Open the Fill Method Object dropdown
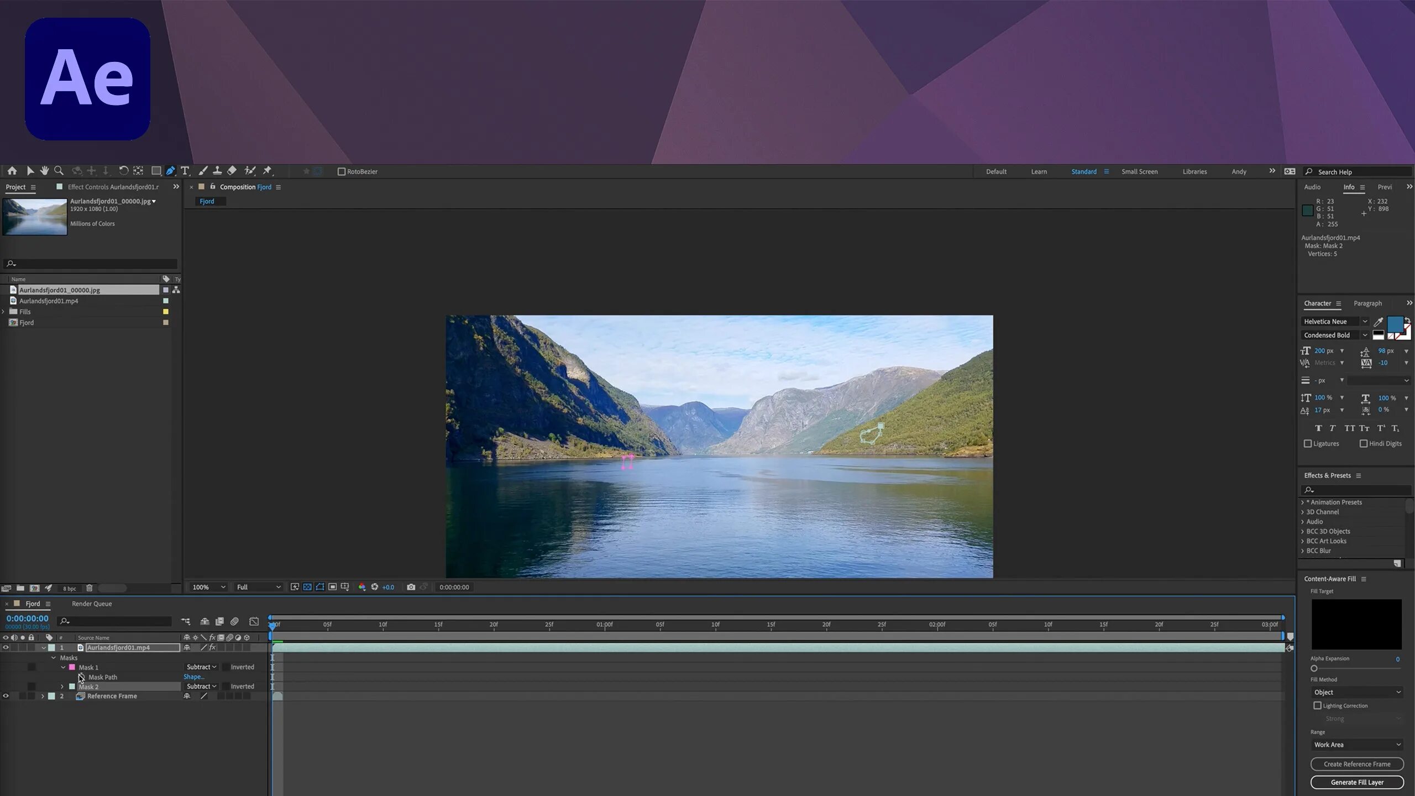This screenshot has height=796, width=1415. tap(1357, 692)
